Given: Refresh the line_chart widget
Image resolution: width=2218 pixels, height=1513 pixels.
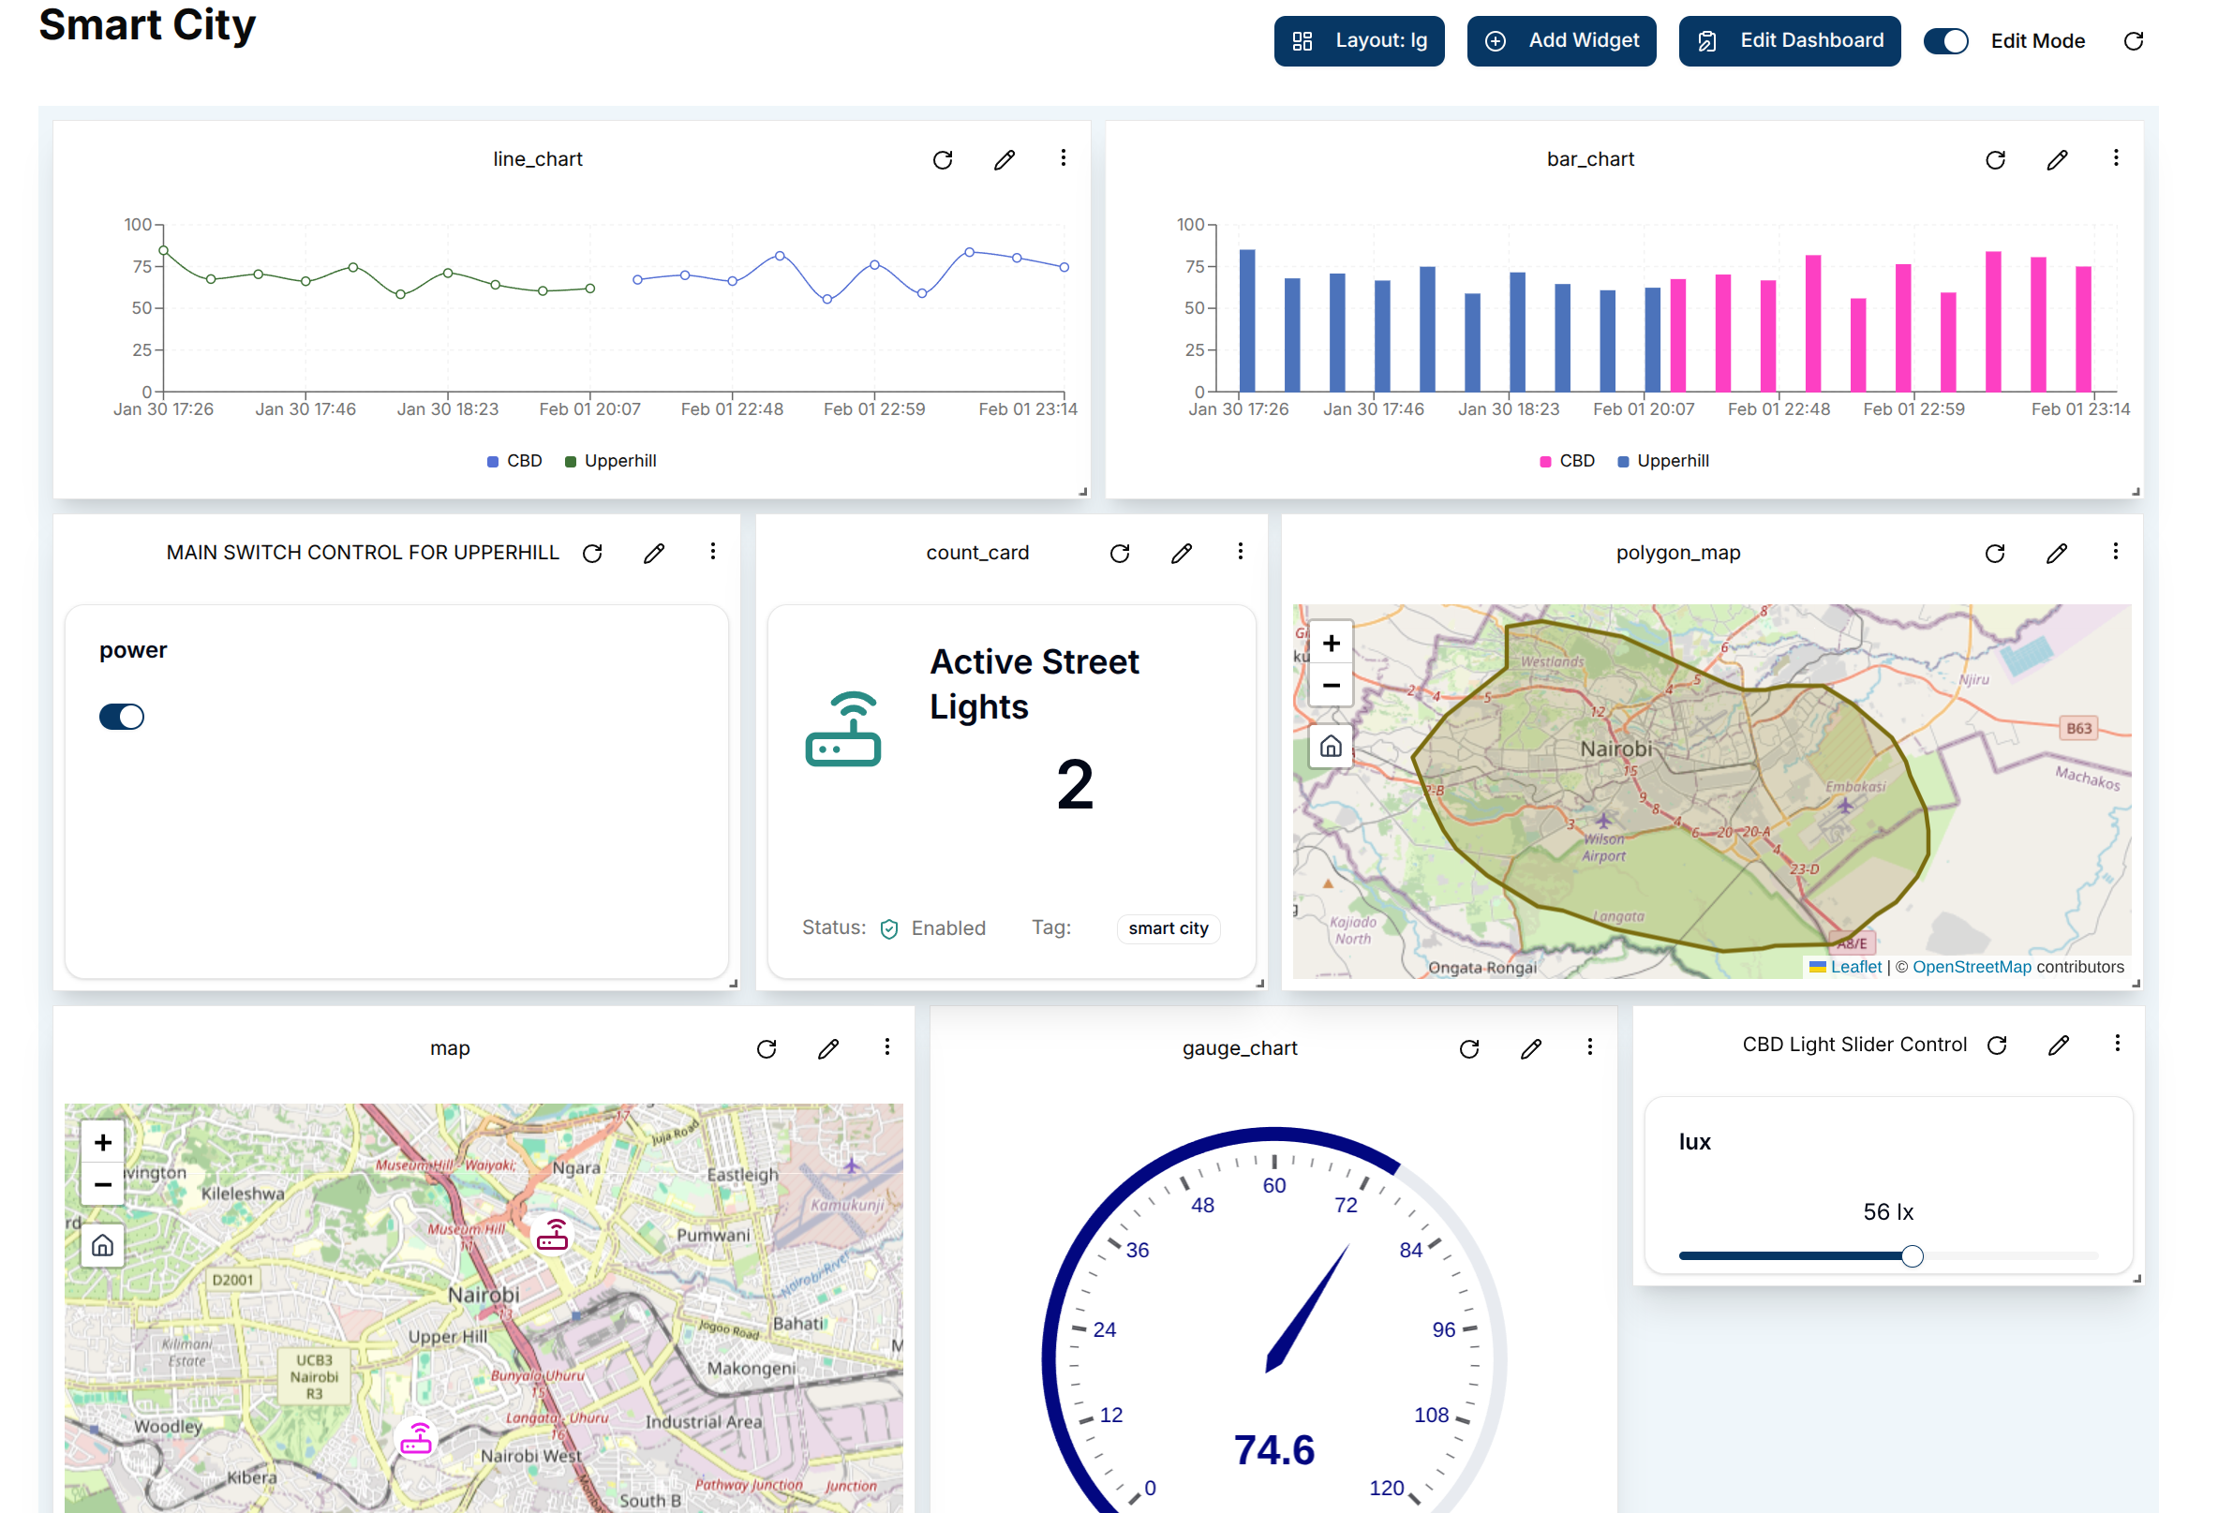Looking at the screenshot, I should click(x=943, y=159).
